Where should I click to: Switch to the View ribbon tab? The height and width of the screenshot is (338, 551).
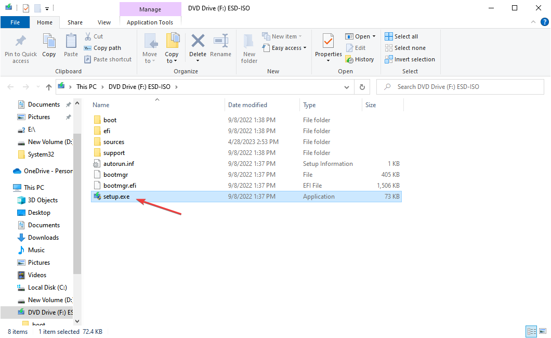coord(104,22)
